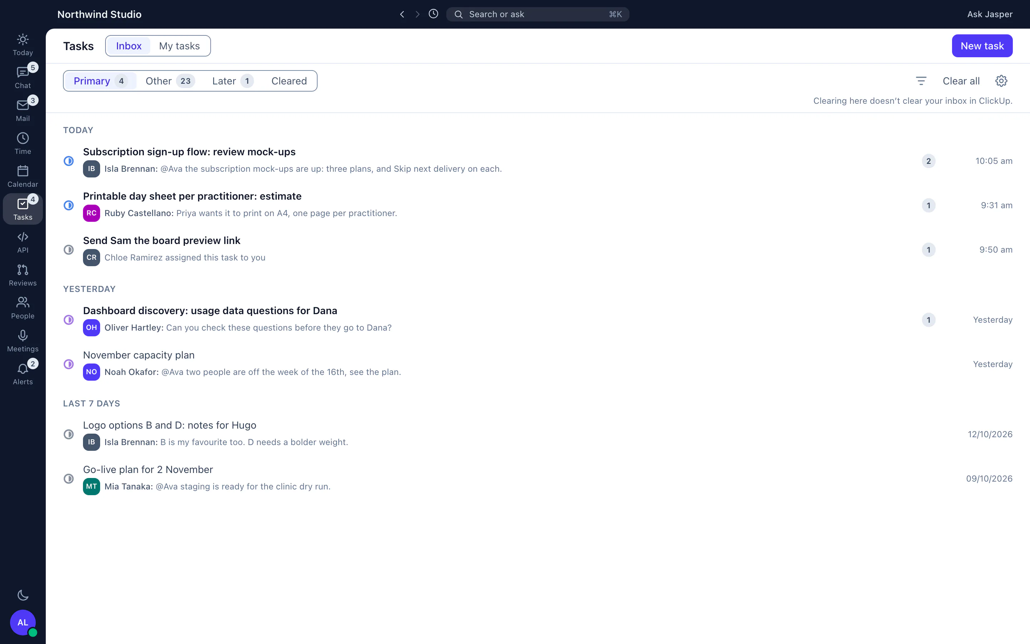Open Ask Jasper assistant
This screenshot has height=644, width=1030.
coord(990,14)
